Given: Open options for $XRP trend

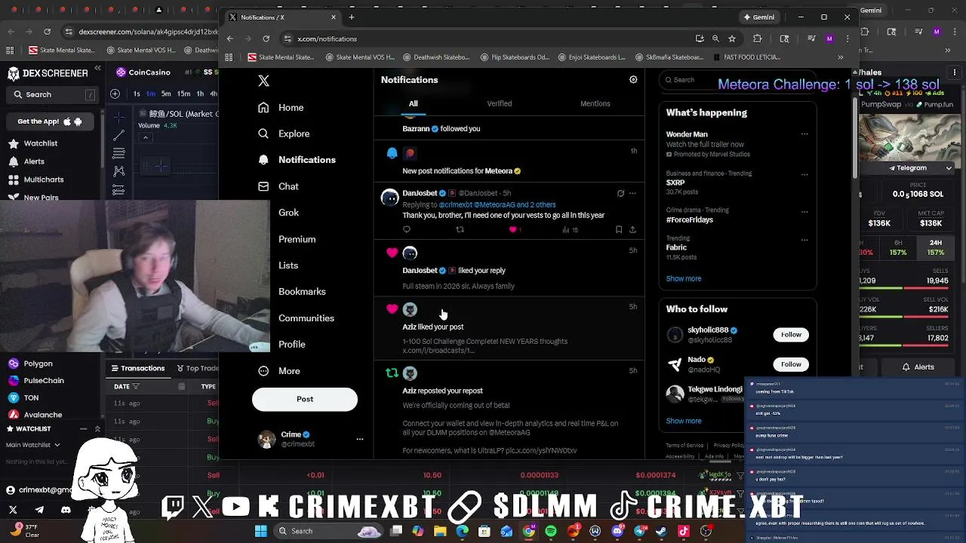Looking at the screenshot, I should (x=804, y=173).
